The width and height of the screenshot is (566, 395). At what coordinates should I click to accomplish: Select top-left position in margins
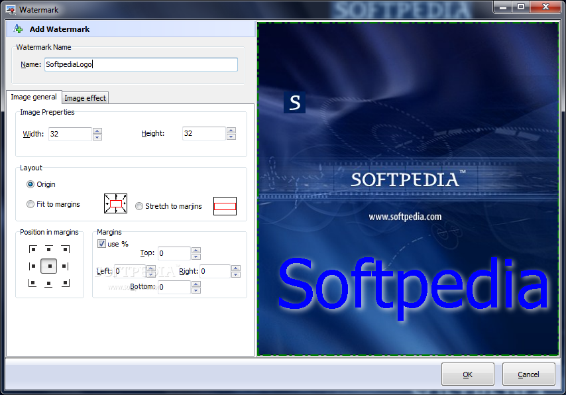(x=32, y=249)
